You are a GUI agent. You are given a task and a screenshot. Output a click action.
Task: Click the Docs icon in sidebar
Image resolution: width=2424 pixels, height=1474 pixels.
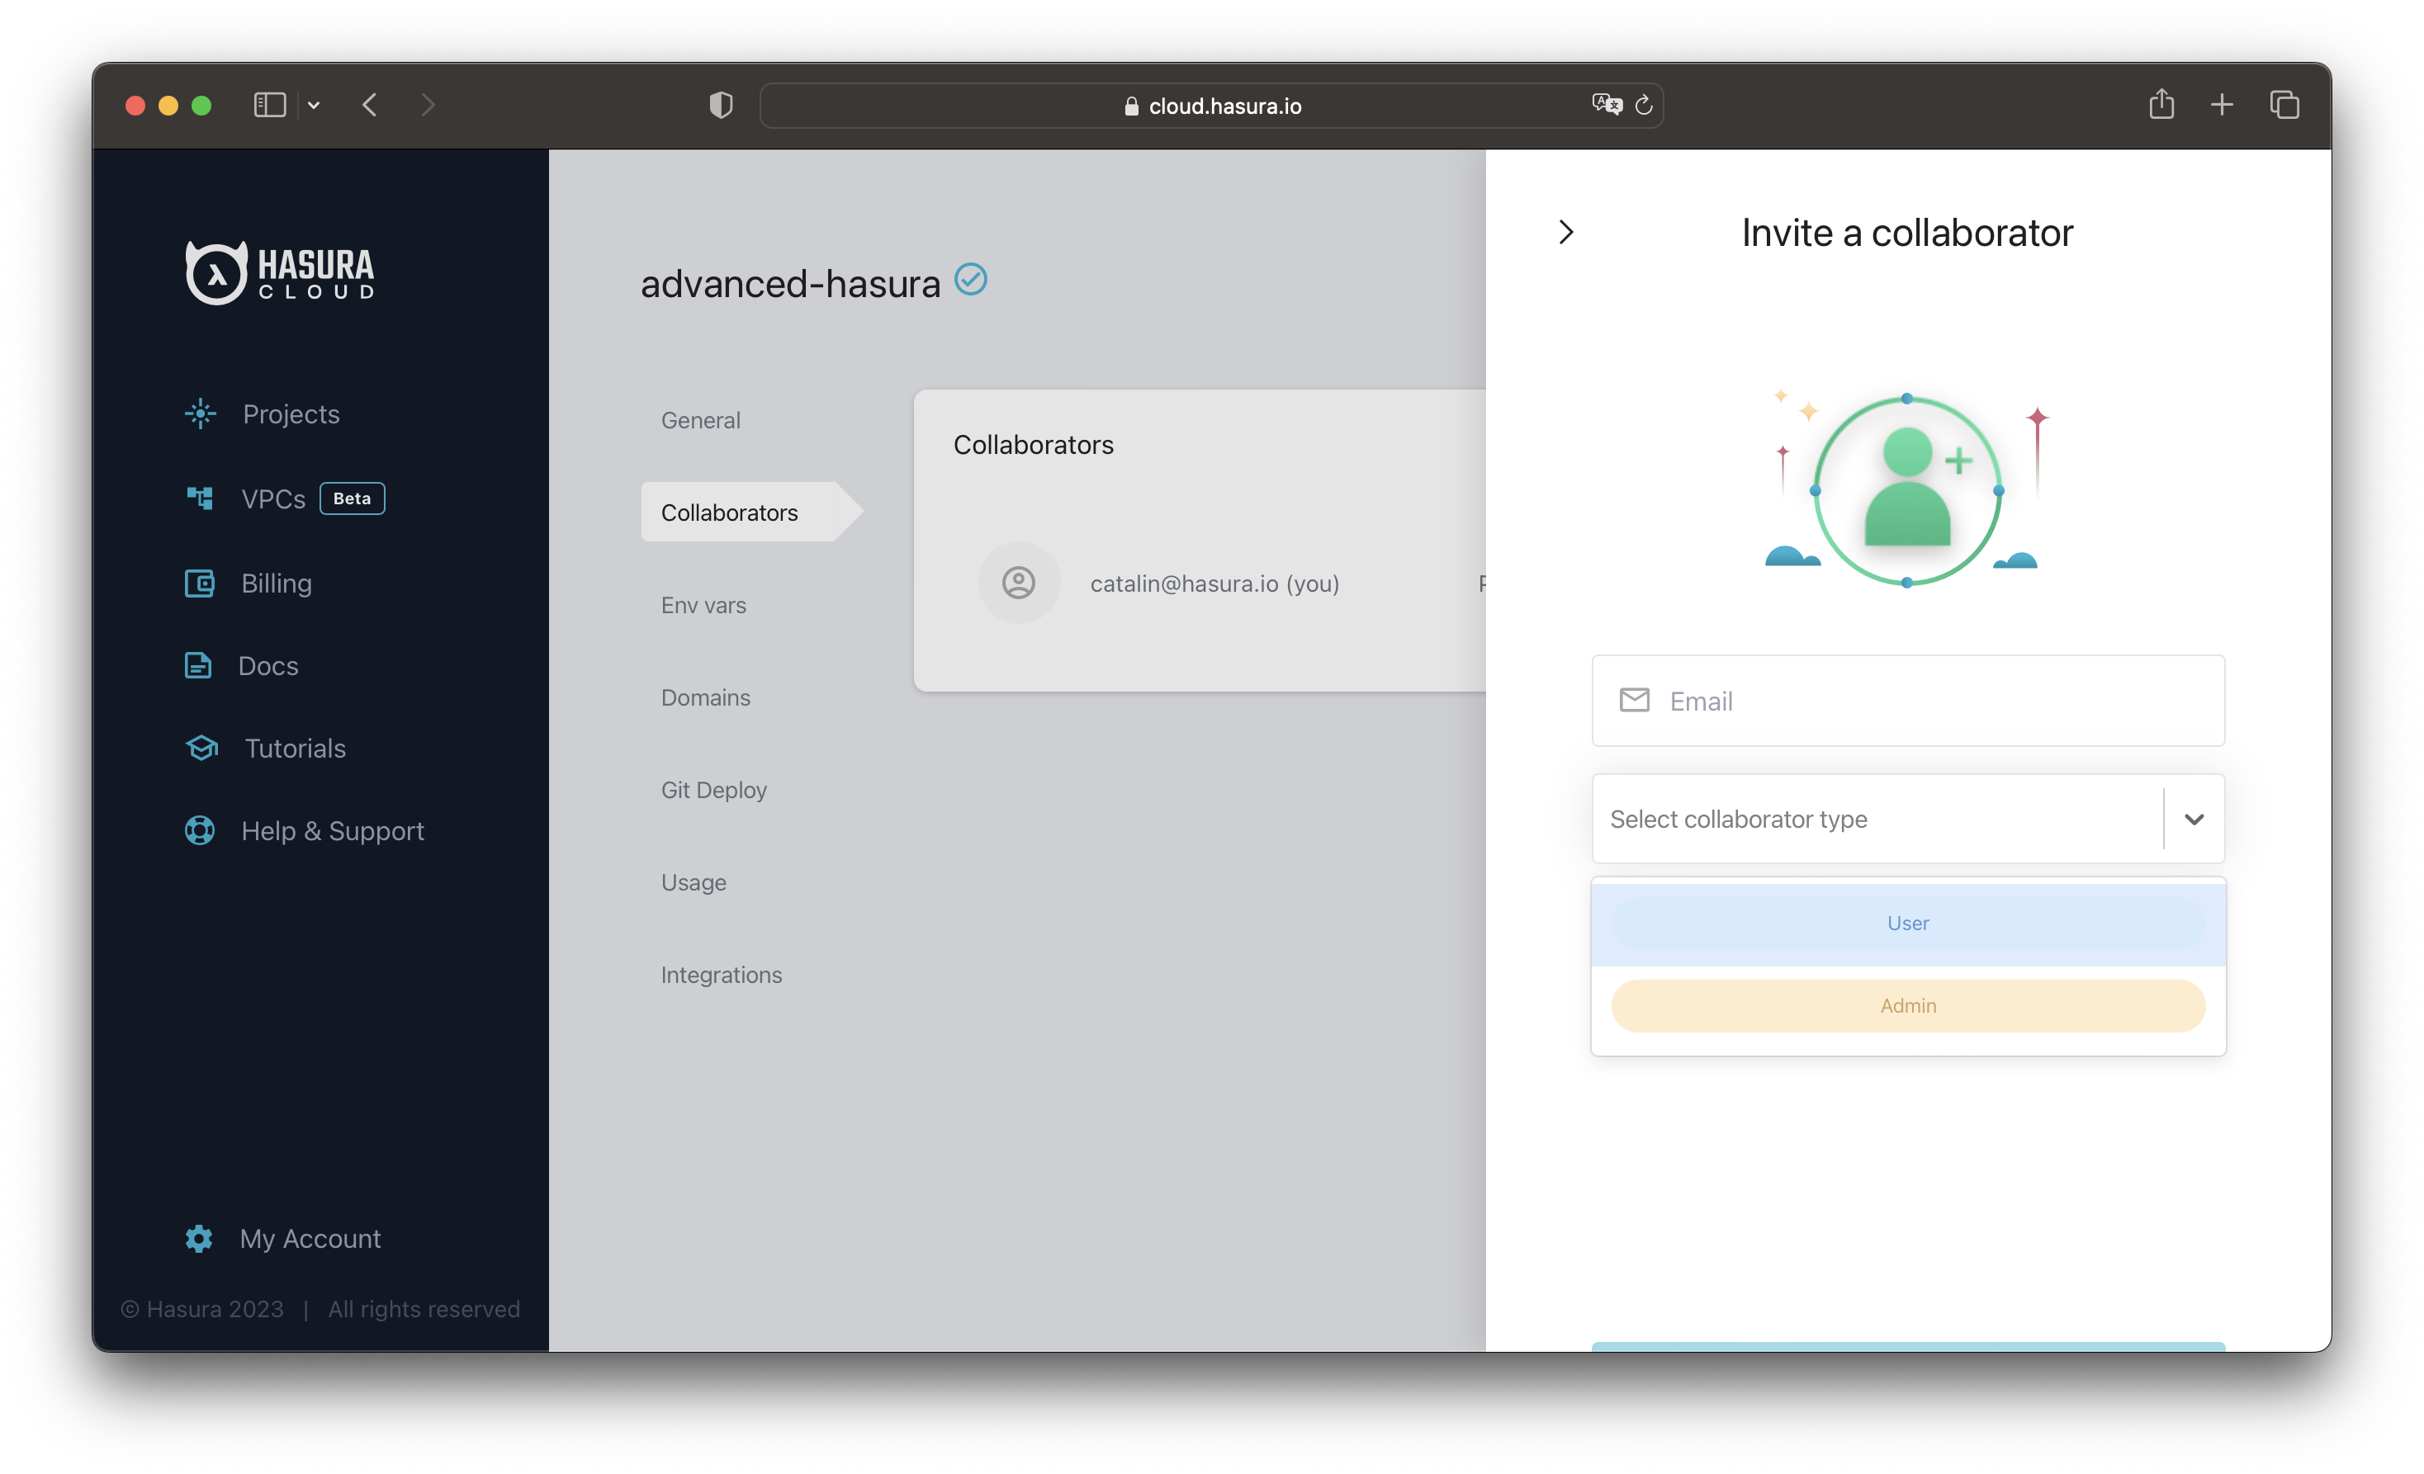click(x=197, y=664)
